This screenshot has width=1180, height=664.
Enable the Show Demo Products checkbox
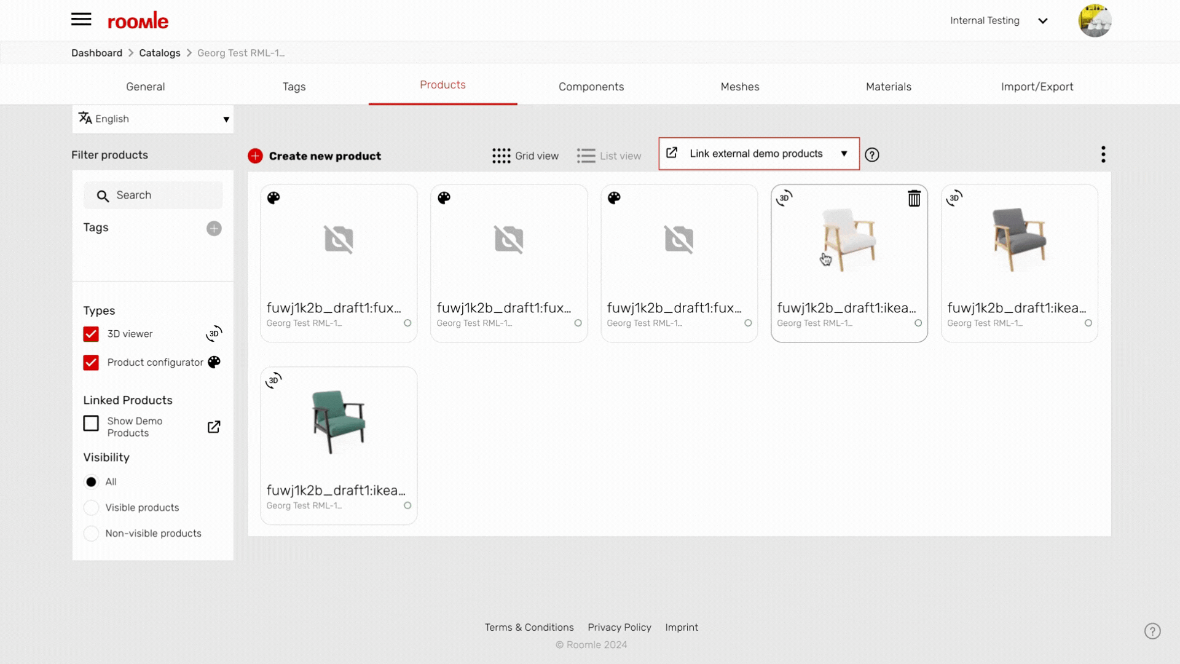(x=91, y=424)
